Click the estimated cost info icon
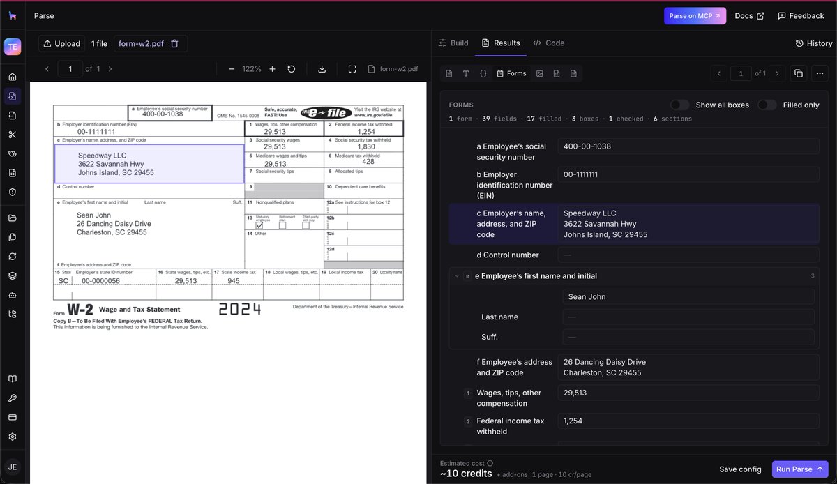This screenshot has width=837, height=484. point(490,463)
